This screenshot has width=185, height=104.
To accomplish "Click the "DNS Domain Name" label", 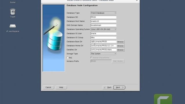I will 75,25.
